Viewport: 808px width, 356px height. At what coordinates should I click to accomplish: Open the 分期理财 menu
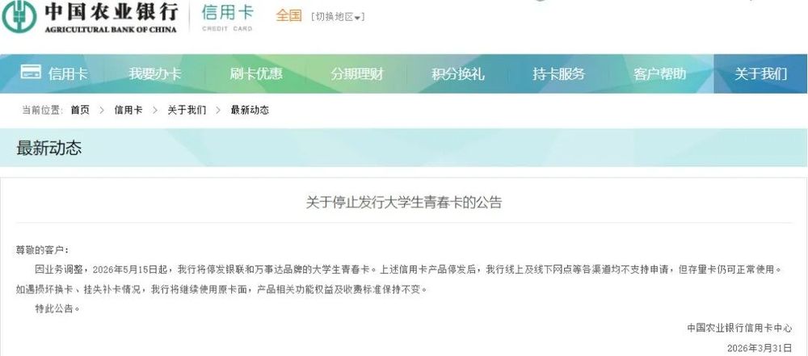coord(357,73)
